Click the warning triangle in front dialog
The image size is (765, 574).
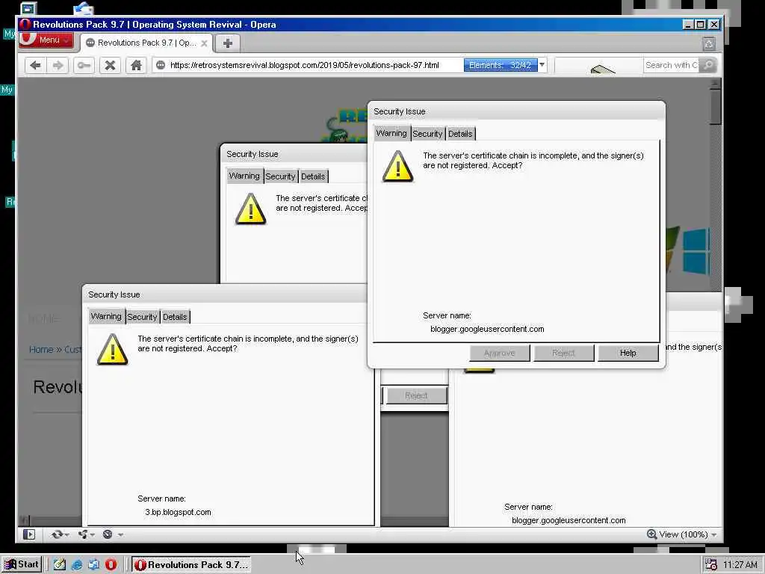(397, 167)
